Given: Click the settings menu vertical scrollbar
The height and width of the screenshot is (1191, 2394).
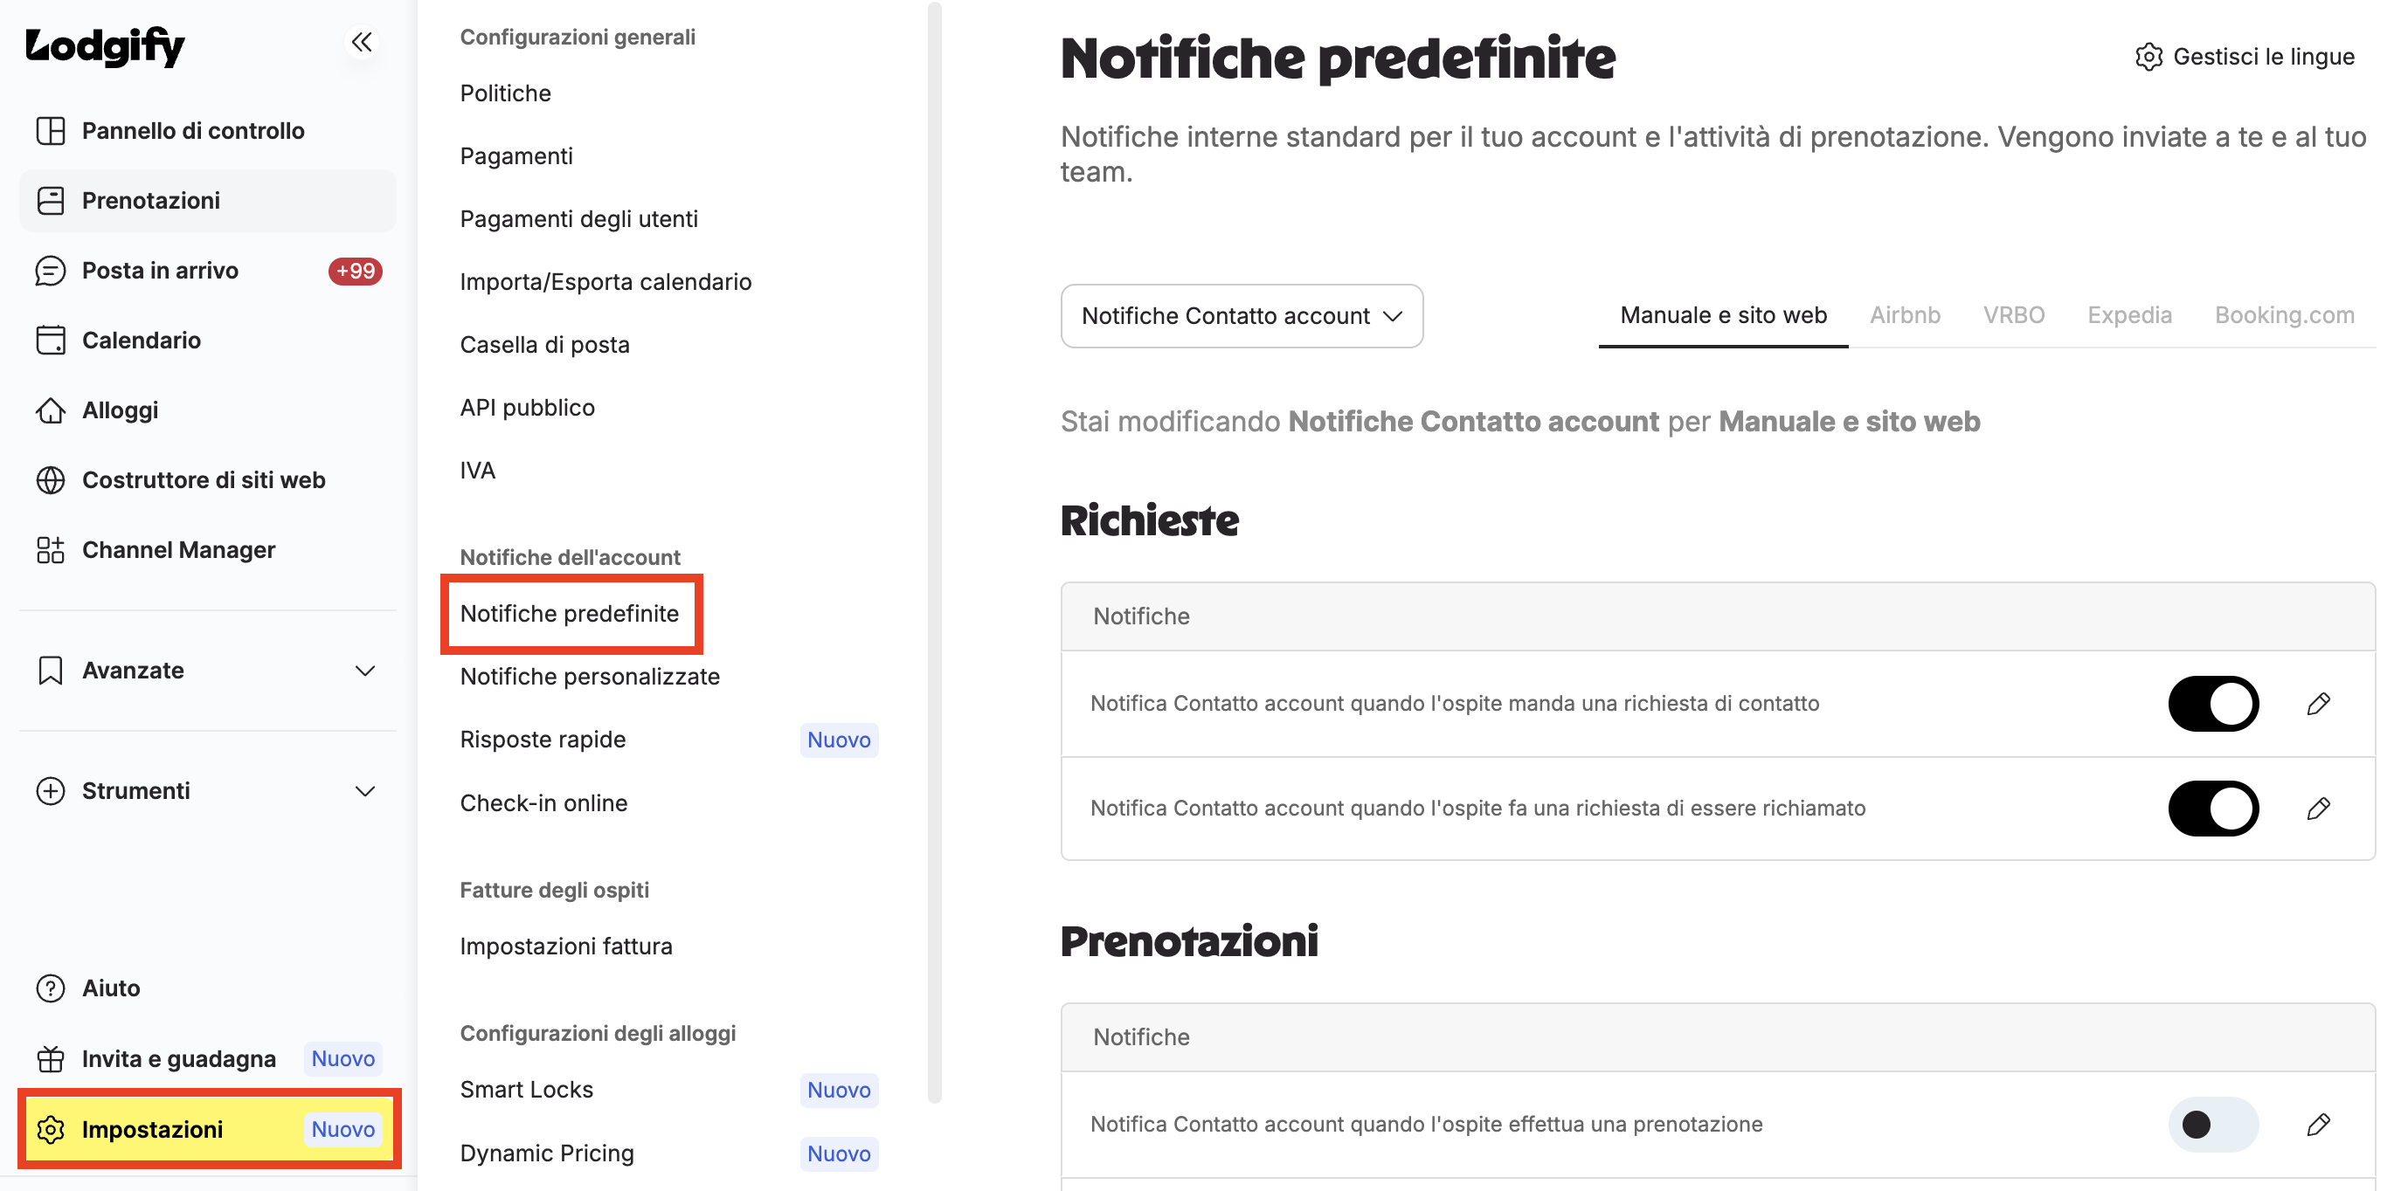Looking at the screenshot, I should (934, 553).
